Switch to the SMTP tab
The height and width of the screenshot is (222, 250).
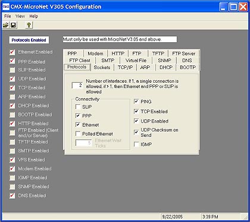point(108,60)
